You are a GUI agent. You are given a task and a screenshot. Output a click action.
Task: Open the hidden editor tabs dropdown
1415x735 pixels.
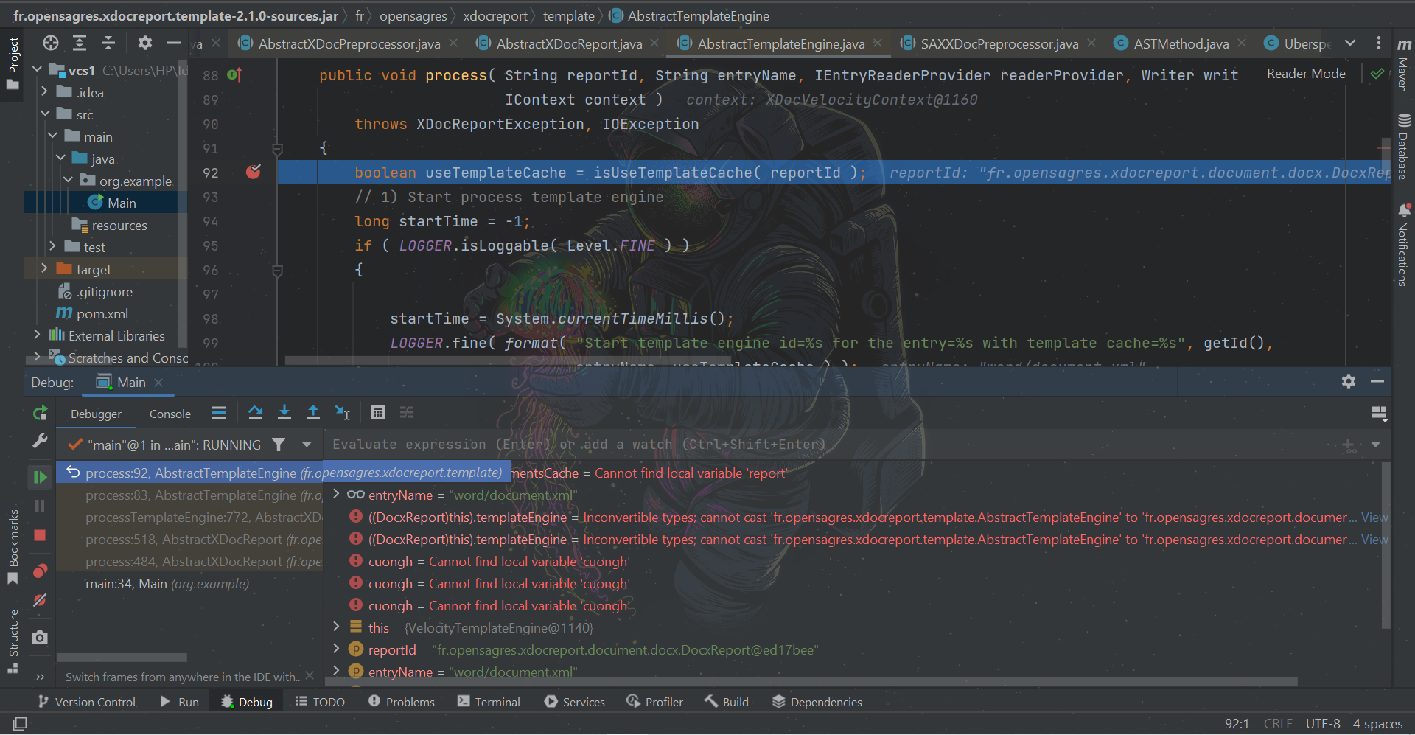[1350, 43]
